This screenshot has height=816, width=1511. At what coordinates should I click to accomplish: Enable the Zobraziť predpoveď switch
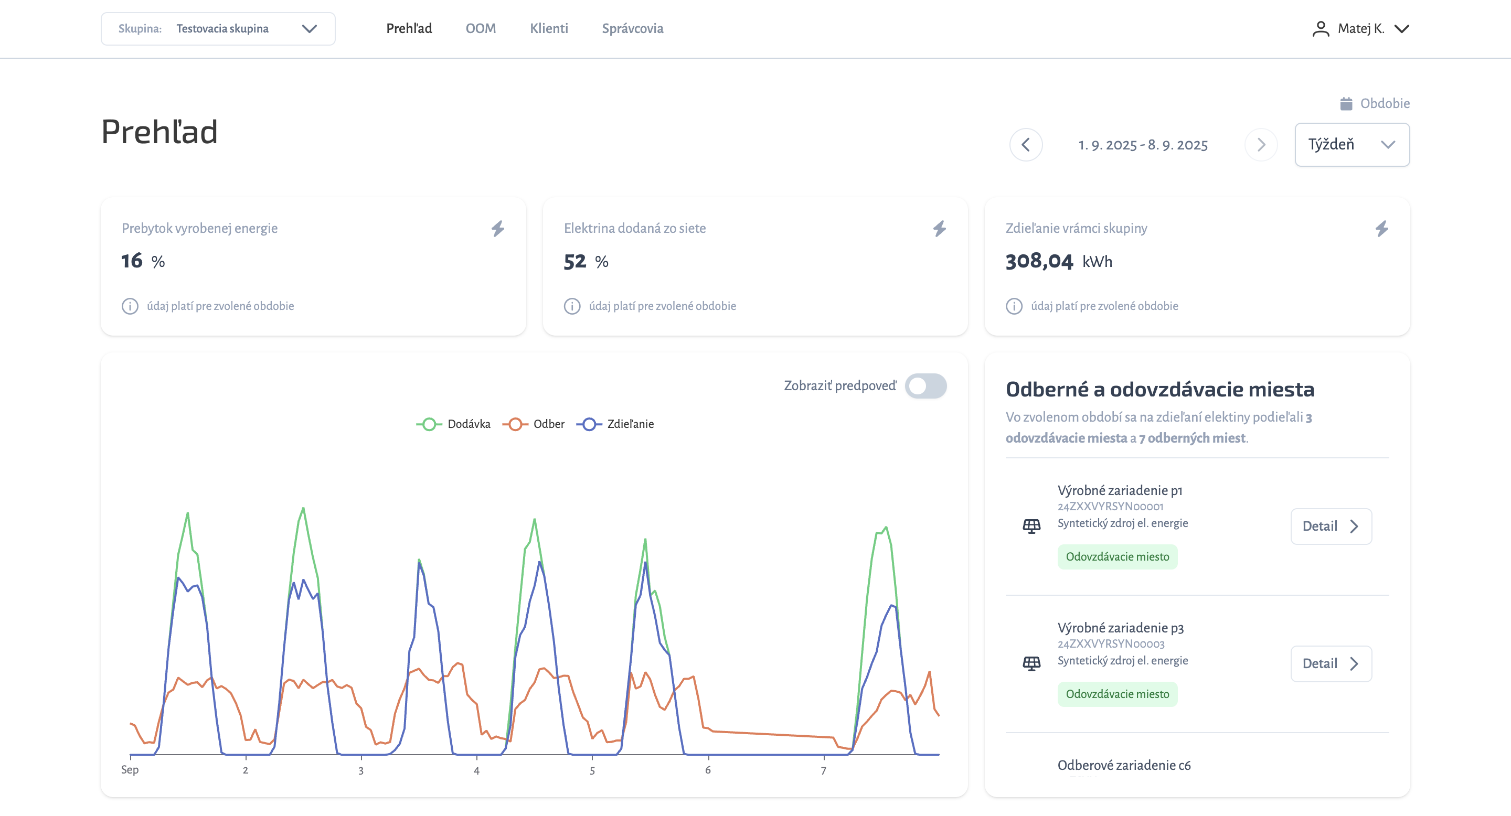[x=925, y=386]
